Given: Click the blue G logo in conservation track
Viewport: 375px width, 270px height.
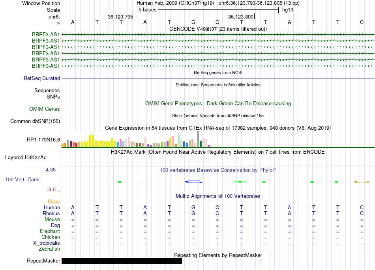Looking at the screenshot, I should click(x=193, y=182).
